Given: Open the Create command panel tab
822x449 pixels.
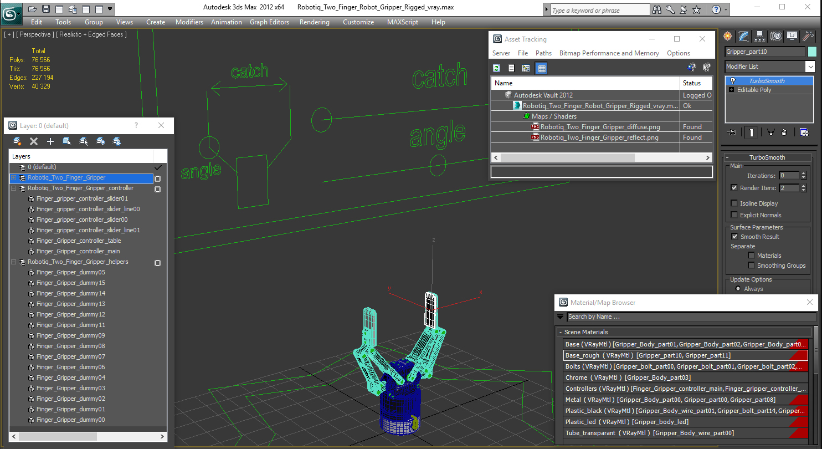Looking at the screenshot, I should point(728,36).
